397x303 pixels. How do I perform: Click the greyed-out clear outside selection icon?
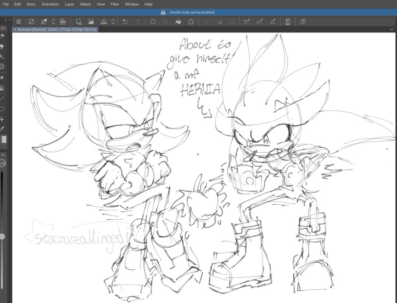166,22
